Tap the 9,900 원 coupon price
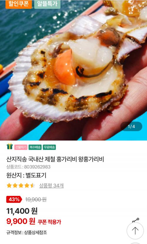Screen dimensions: 147x244 coord(21,221)
